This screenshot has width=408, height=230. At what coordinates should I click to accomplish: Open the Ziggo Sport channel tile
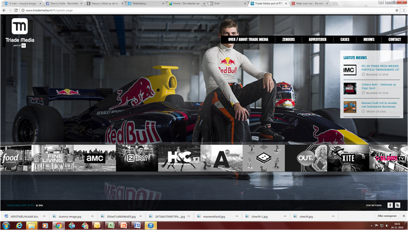click(x=137, y=158)
